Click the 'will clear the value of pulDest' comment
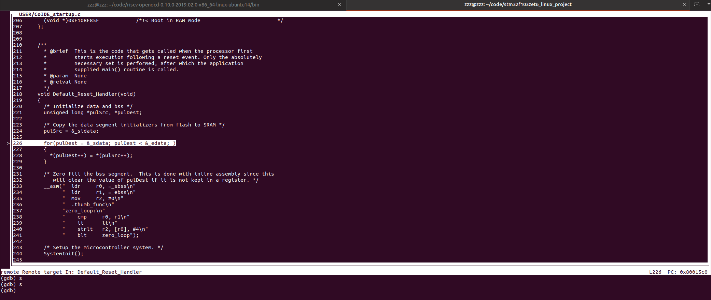 [156, 180]
